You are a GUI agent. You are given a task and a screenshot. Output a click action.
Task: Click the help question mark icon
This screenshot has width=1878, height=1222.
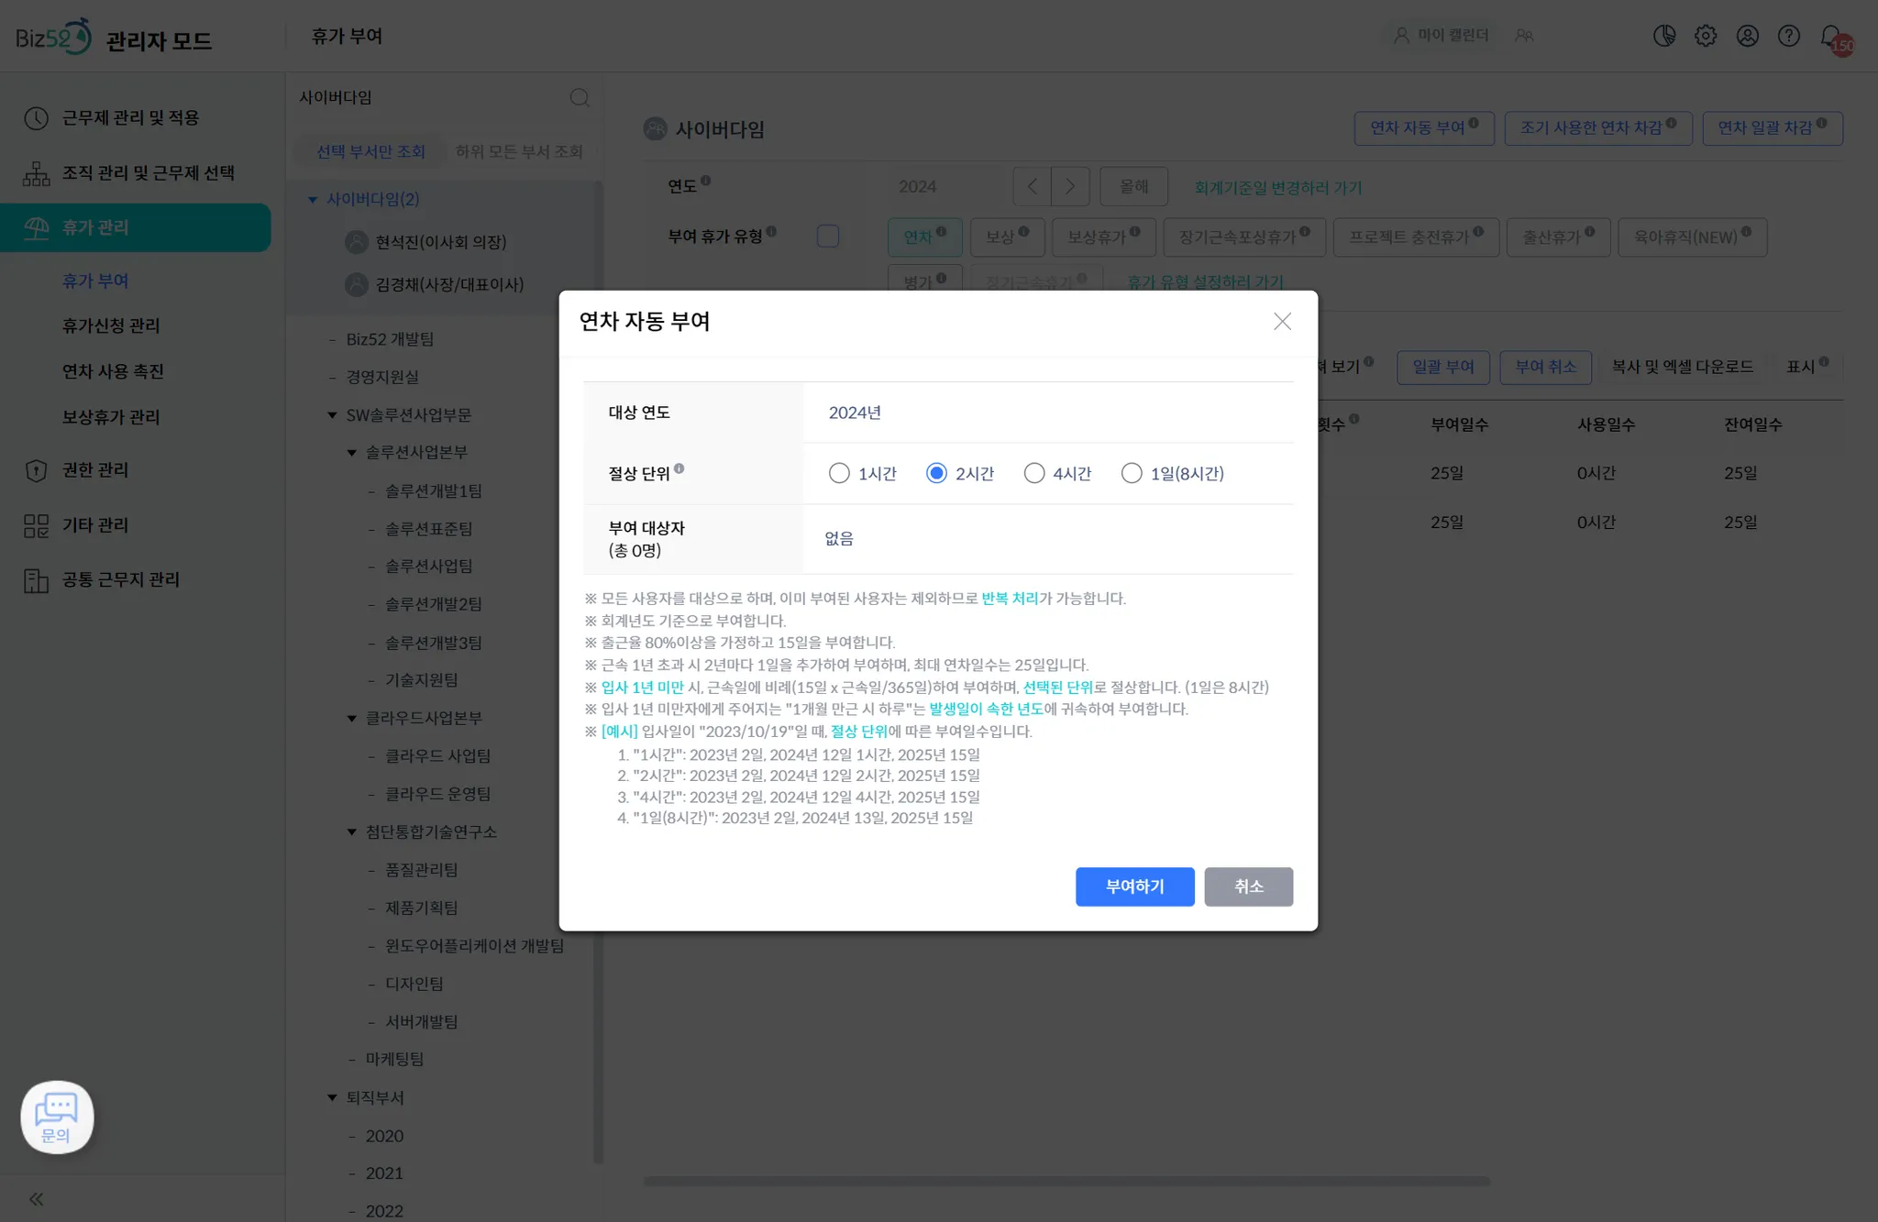1789,36
